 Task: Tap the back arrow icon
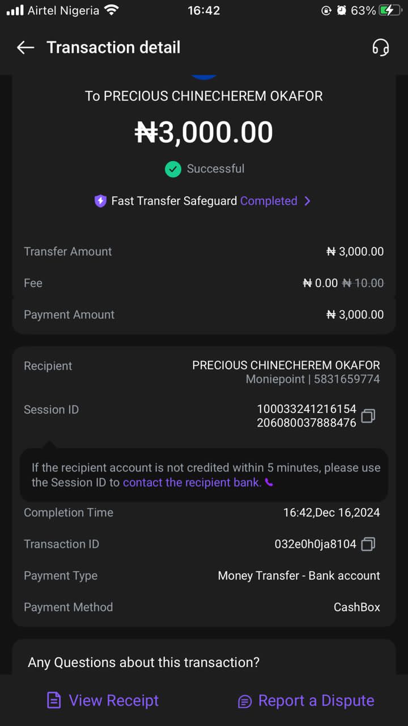coord(25,48)
